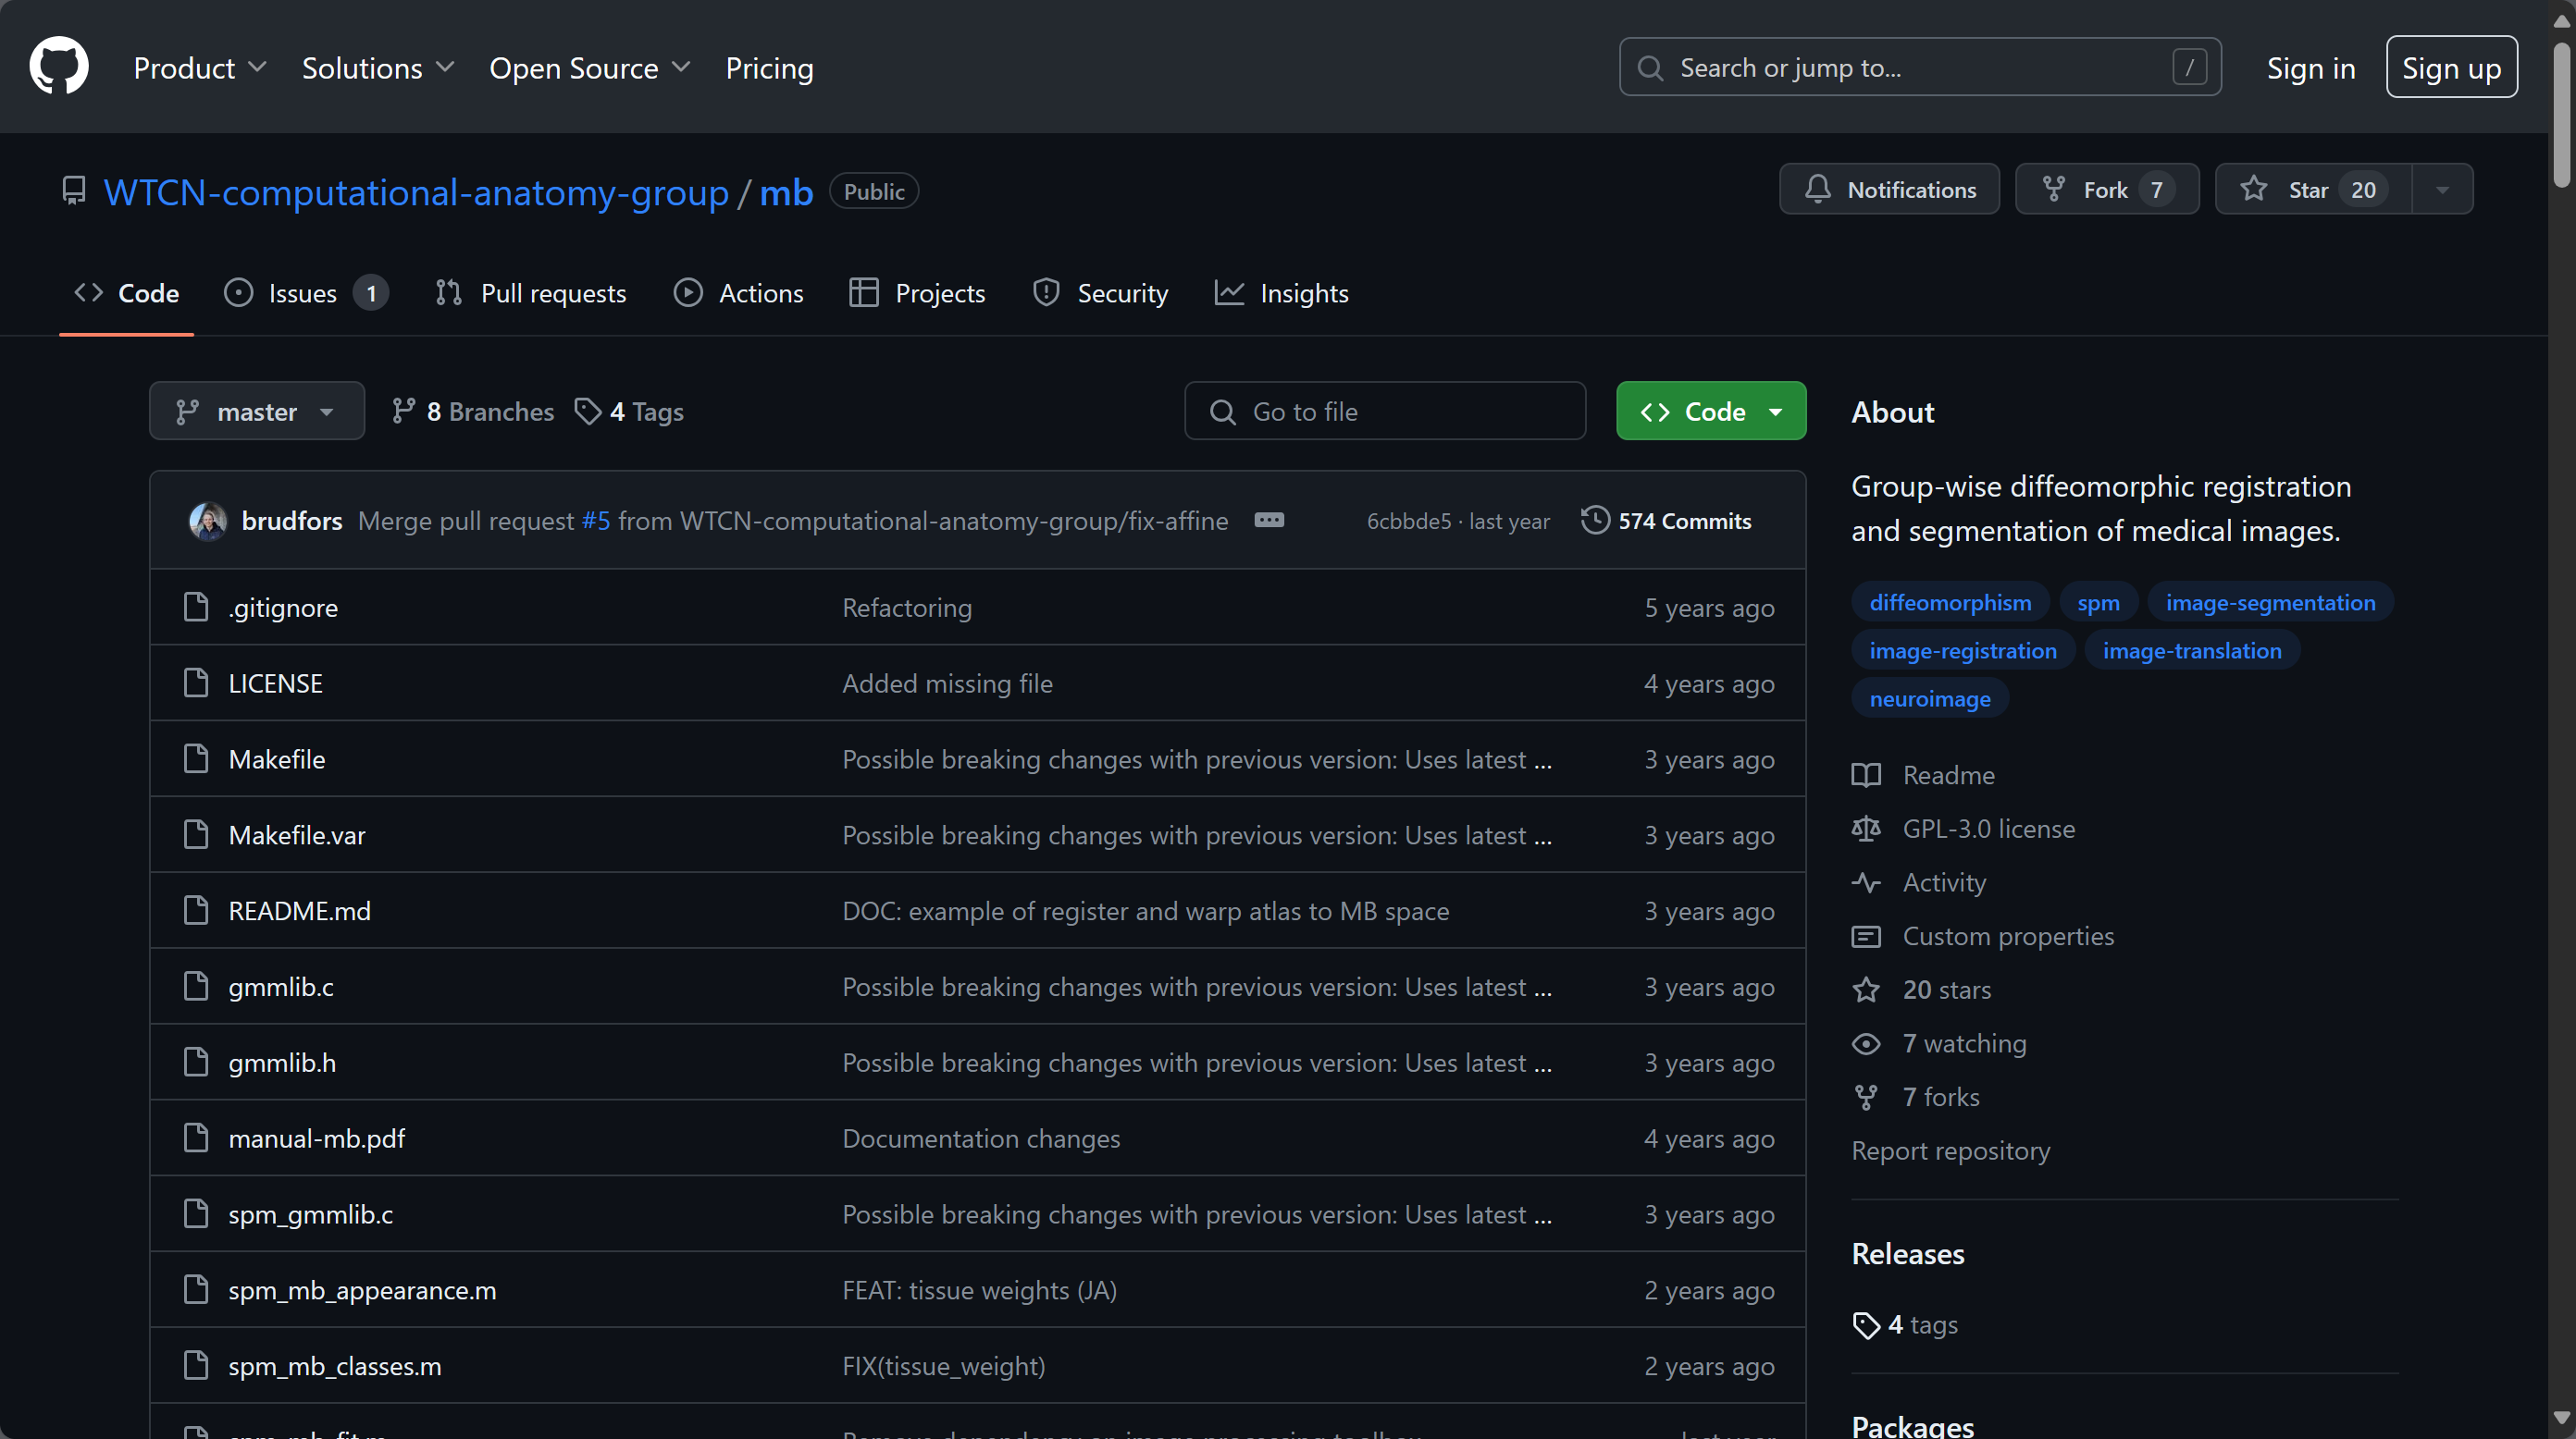
Task: Click the GitHub Octocat logo
Action: tap(59, 67)
